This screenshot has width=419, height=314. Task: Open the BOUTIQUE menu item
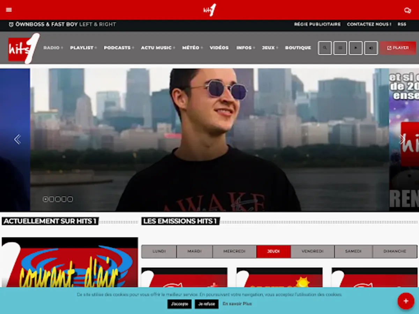(298, 48)
